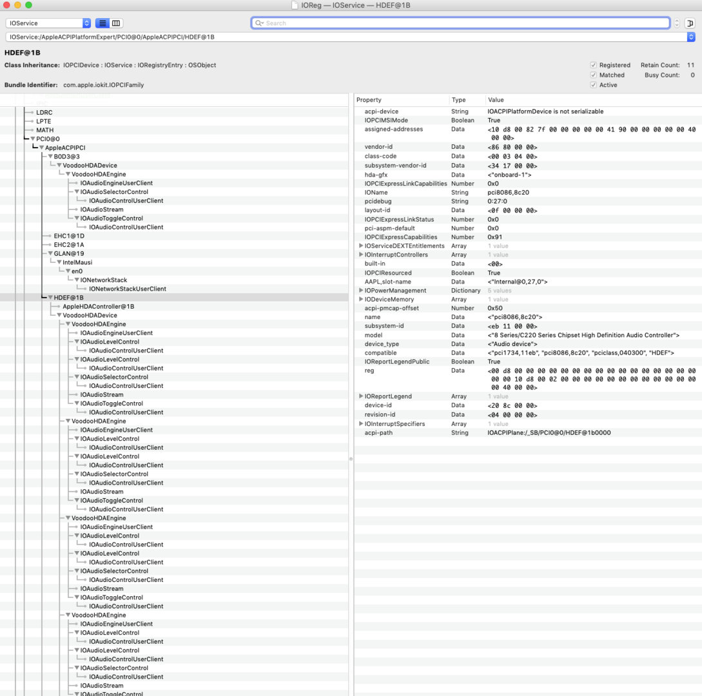Screen dimensions: 702x696
Task: Toggle the Registered checkbox
Action: pos(593,65)
